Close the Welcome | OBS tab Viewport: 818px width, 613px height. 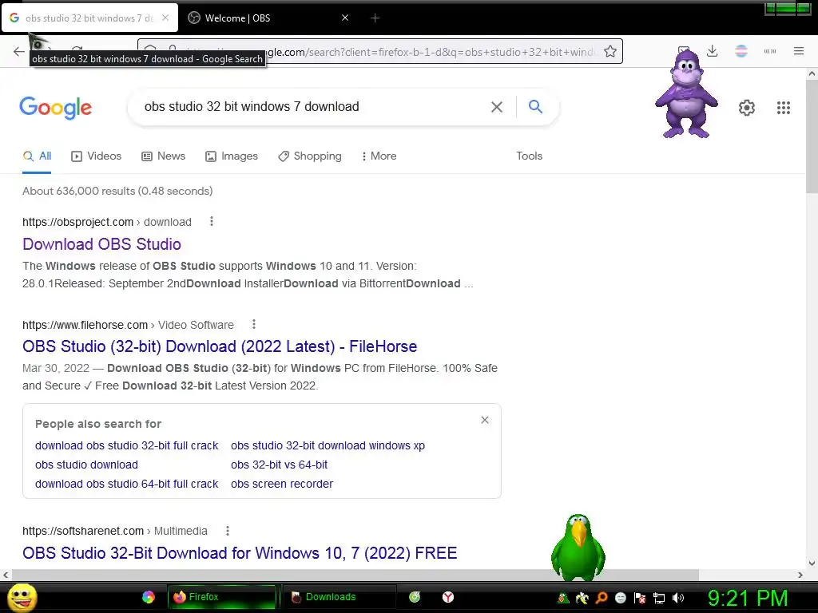pyautogui.click(x=345, y=18)
